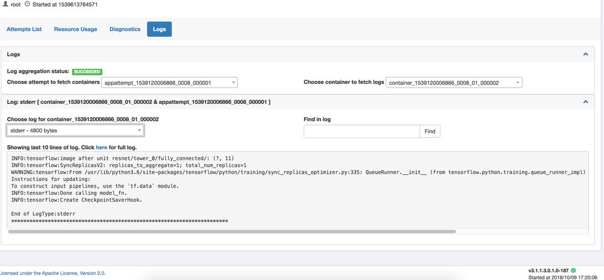Open the attempt selection dropdown

tap(169, 83)
